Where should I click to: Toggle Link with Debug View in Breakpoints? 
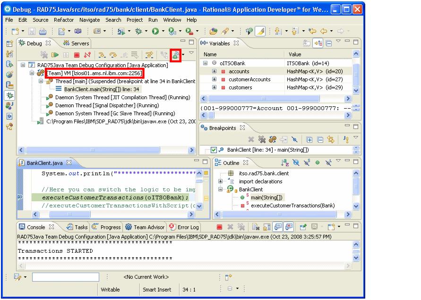pos(331,139)
